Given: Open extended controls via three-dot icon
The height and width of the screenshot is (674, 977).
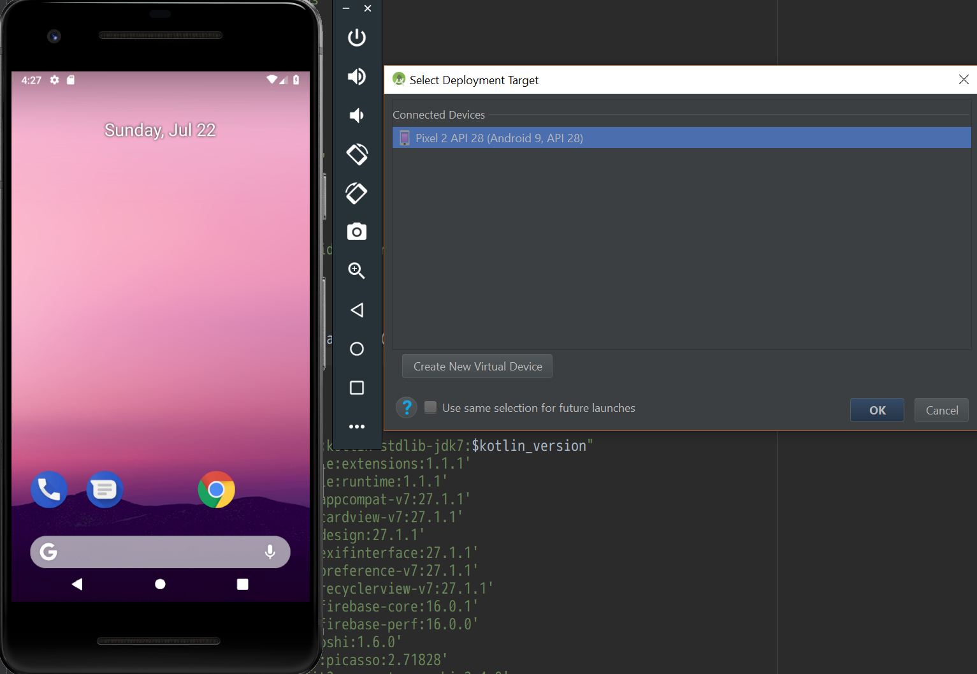Looking at the screenshot, I should pyautogui.click(x=357, y=426).
